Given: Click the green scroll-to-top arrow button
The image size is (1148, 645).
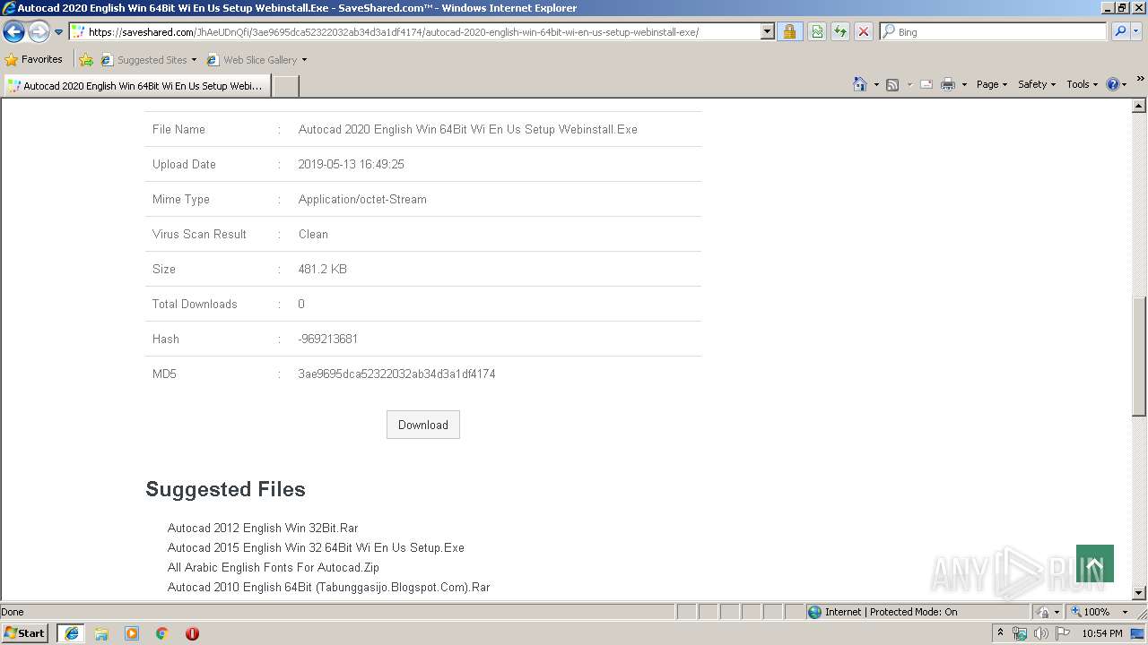Looking at the screenshot, I should [1095, 563].
